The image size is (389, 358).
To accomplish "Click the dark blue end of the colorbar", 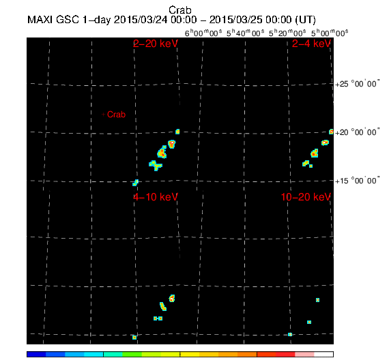I will [36, 354].
